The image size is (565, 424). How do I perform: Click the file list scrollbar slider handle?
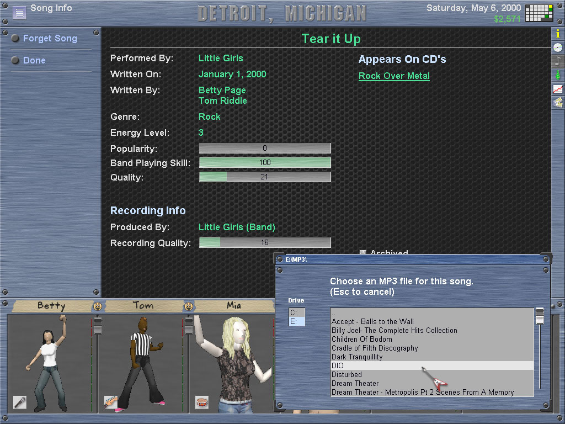tap(540, 316)
